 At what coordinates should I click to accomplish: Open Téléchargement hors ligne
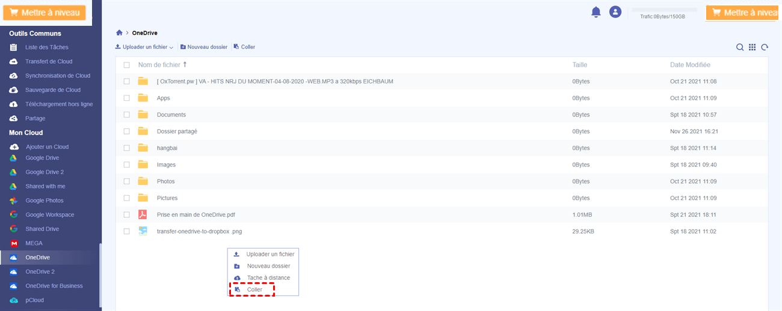(x=58, y=104)
